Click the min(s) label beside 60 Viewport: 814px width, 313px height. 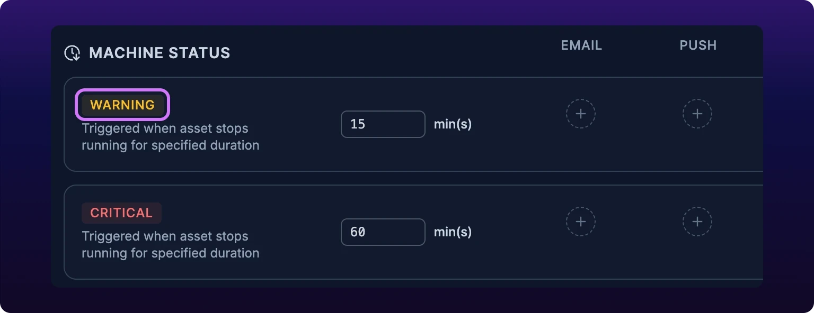point(453,232)
